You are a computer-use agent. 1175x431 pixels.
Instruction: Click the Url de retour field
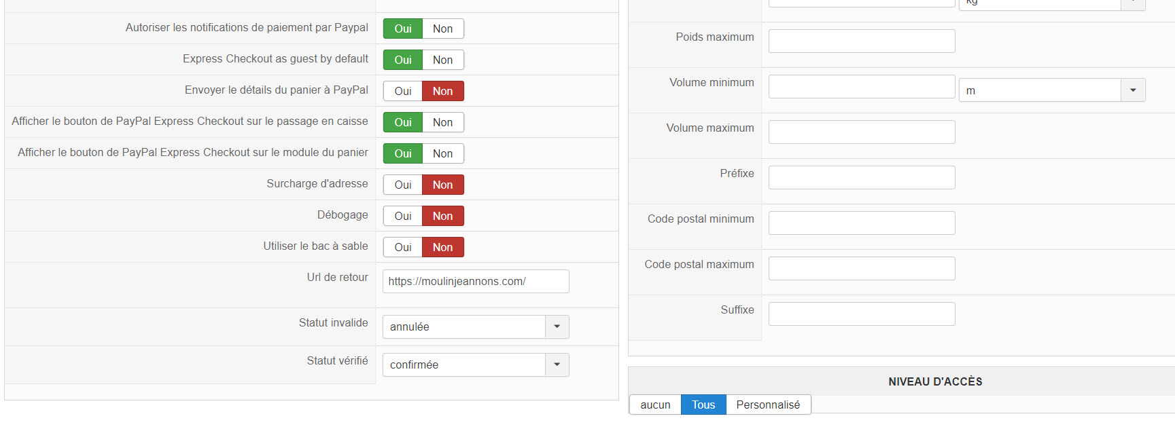point(476,281)
